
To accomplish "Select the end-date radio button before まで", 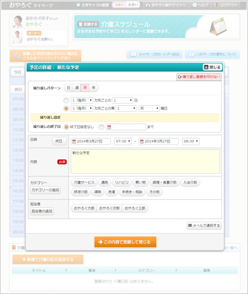I will click(x=101, y=127).
